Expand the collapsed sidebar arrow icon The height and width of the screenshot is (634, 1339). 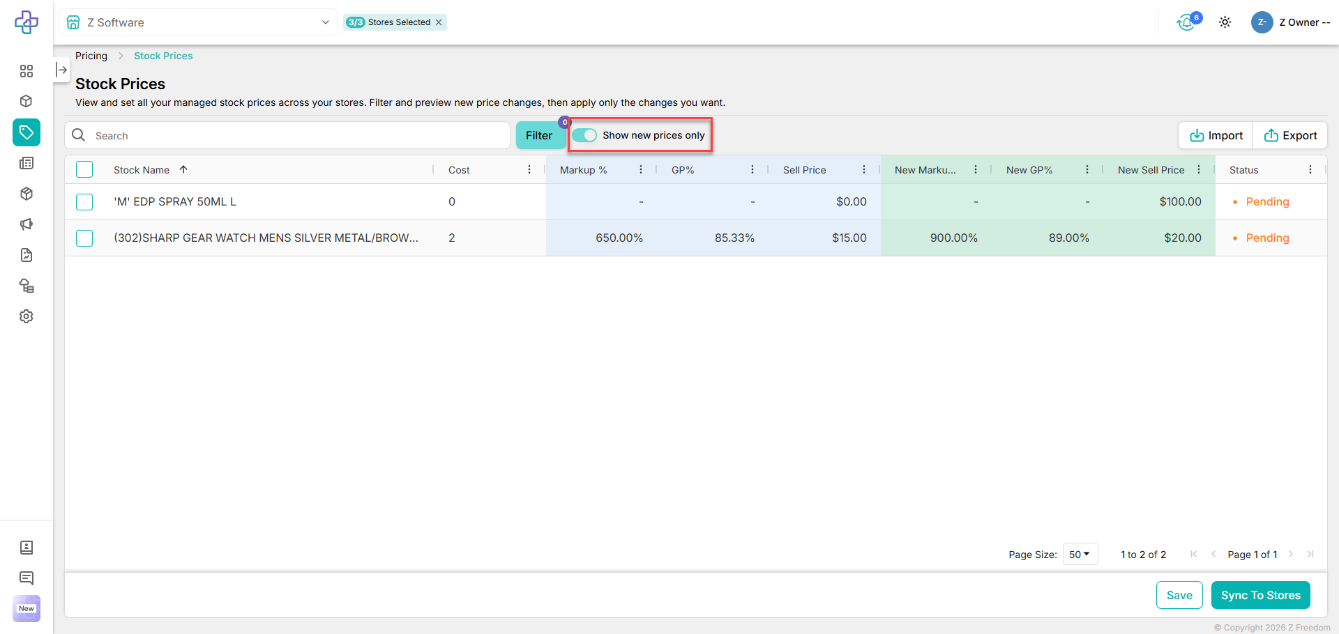coord(61,70)
